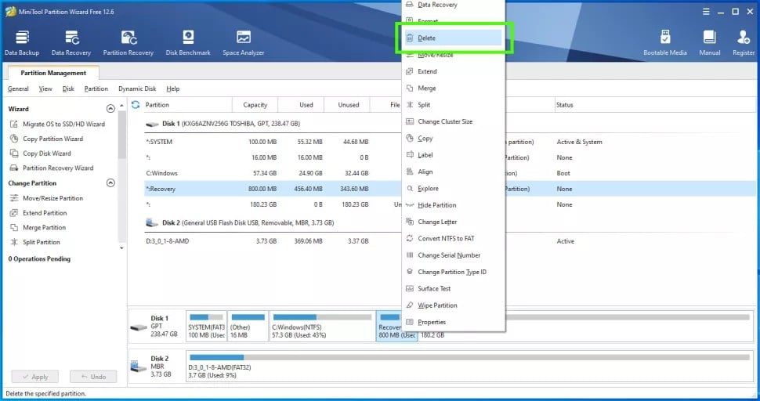
Task: Click the Split Partition sidebar icon
Action: tap(14, 242)
